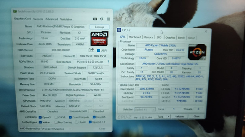Click the BIOS Version field 016.002.000.011
This screenshot has width=245, height=137.
(x=61, y=50)
